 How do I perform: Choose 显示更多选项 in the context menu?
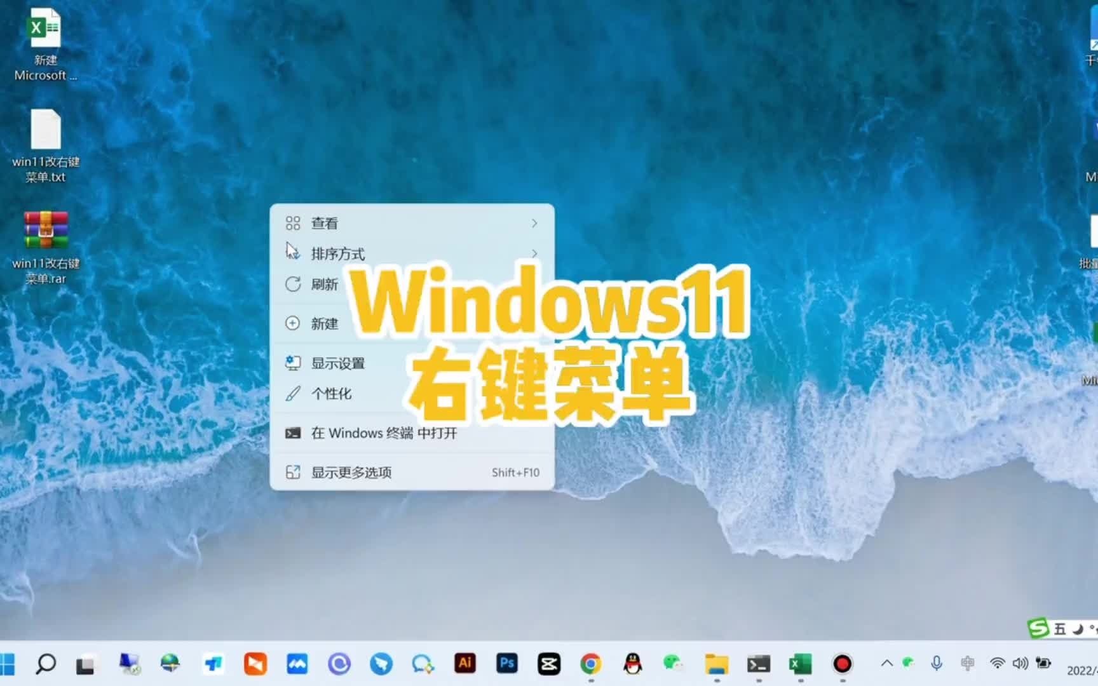(x=412, y=473)
